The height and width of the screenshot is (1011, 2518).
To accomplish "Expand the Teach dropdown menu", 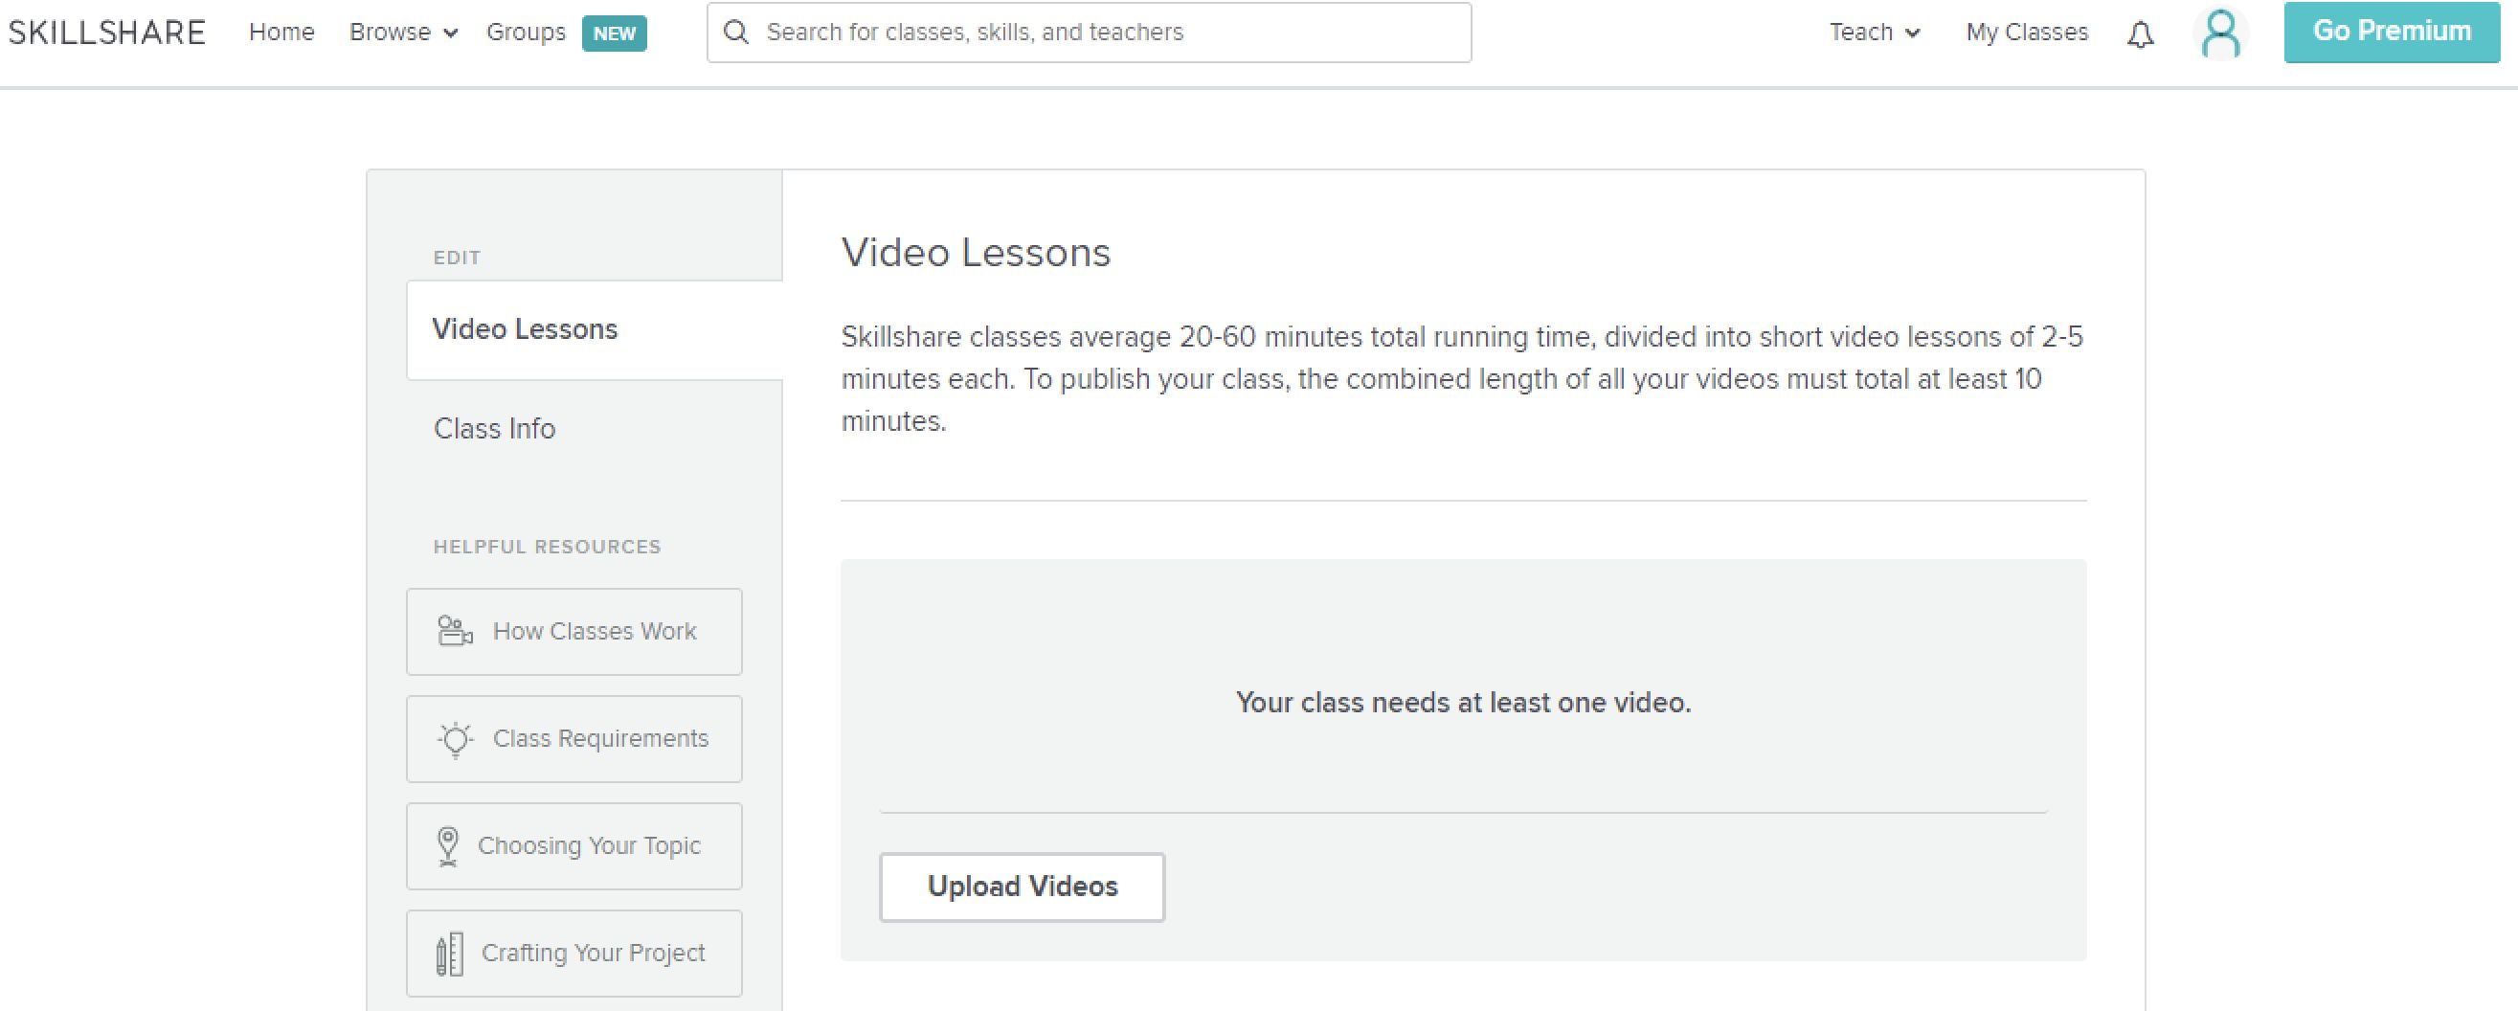I will click(x=1875, y=33).
